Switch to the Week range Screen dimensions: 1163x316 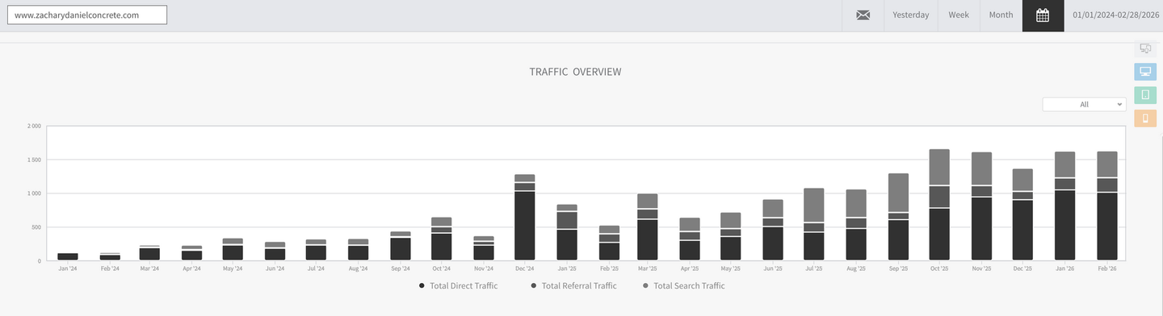[x=959, y=15]
